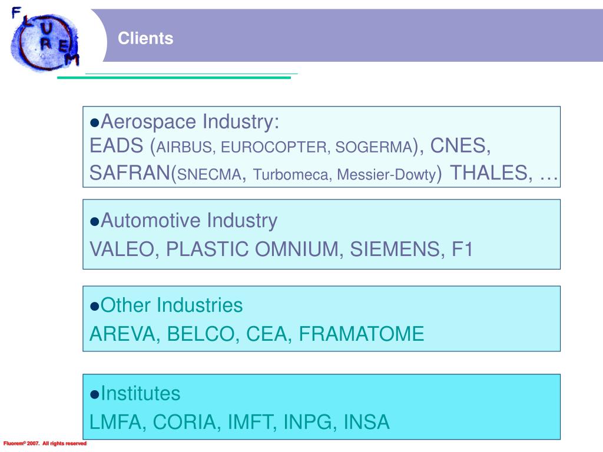Click the EADS client name
The width and height of the screenshot is (603, 452).
[x=117, y=146]
